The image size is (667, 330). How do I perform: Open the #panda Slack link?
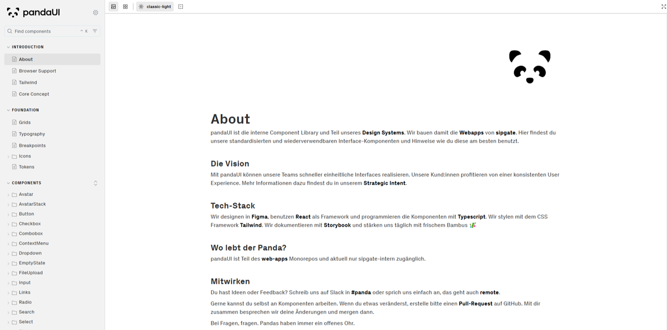[361, 292]
